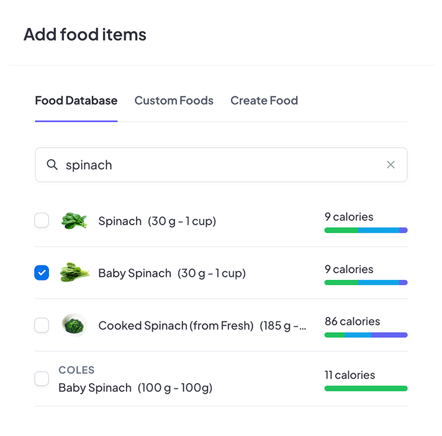Check the Spinach (30 g) checkbox
Viewport: 442px width, 436px height.
click(42, 220)
